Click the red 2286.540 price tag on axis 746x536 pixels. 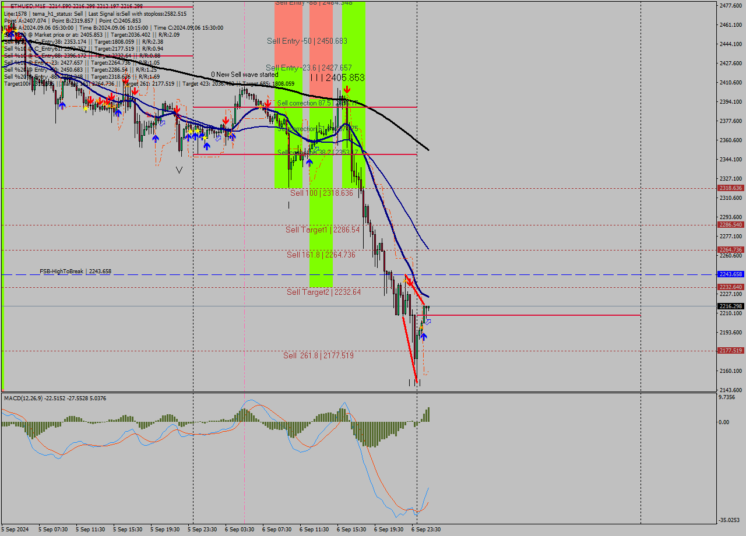point(731,225)
